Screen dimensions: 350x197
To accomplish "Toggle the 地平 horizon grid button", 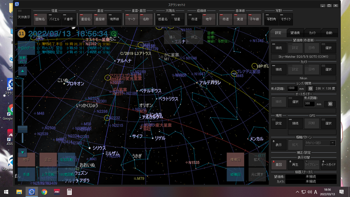I will click(209, 19).
